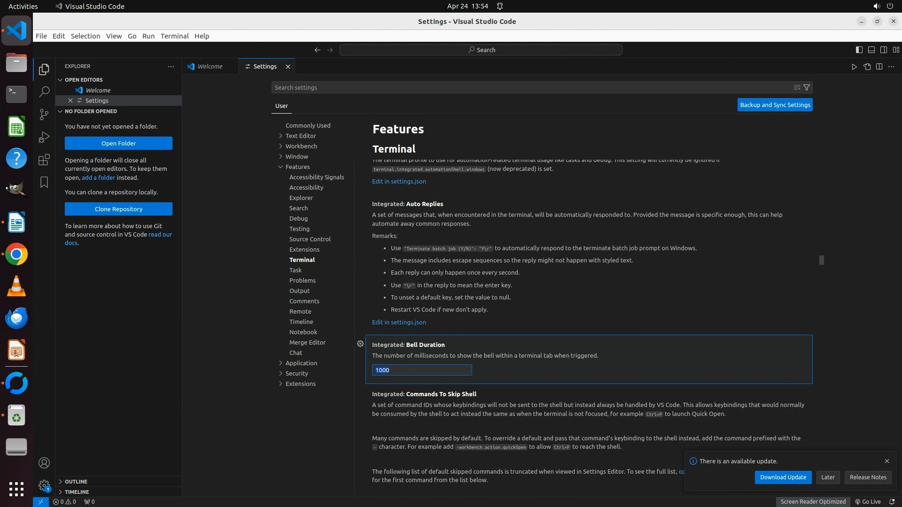Image resolution: width=902 pixels, height=507 pixels.
Task: Open the Manage gear icon
Action: pos(44,485)
